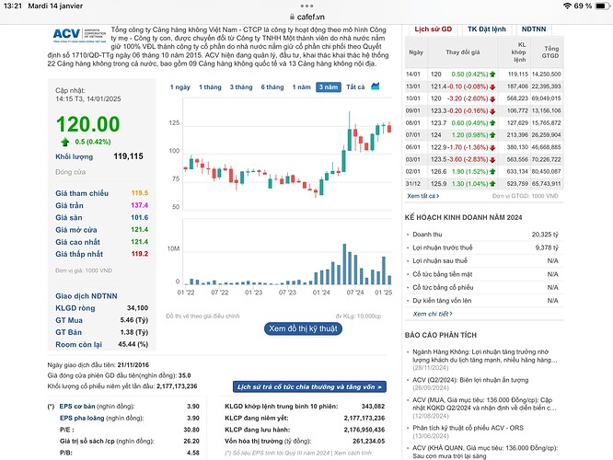Viewport: 613px width, 460px height.
Task: Tap the battery indicator icon
Action: coord(602,6)
